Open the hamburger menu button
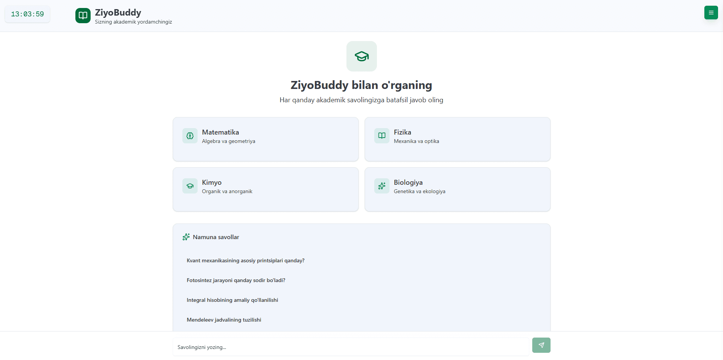This screenshot has width=723, height=360. point(711,13)
